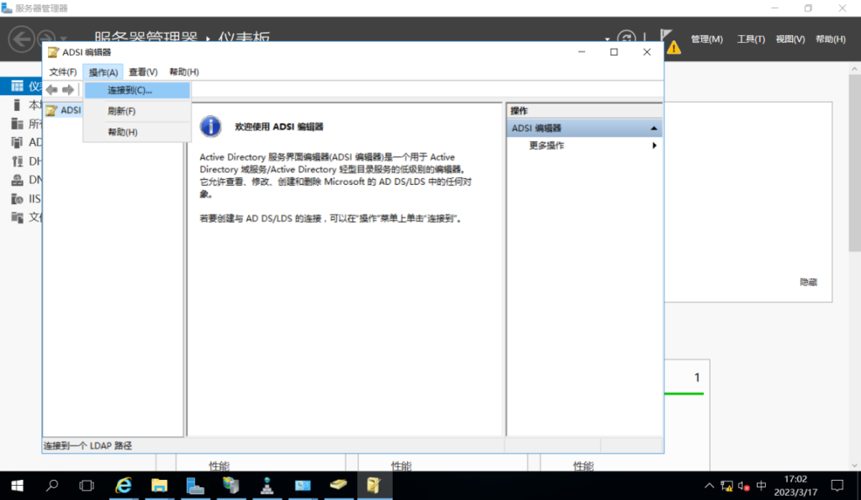Select the all servers icon in sidebar

(x=18, y=124)
